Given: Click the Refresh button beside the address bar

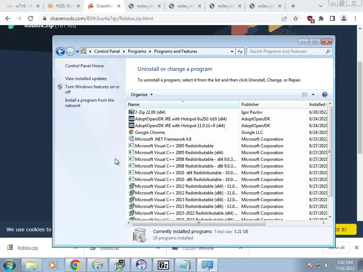Looking at the screenshot, I should pos(240,51).
